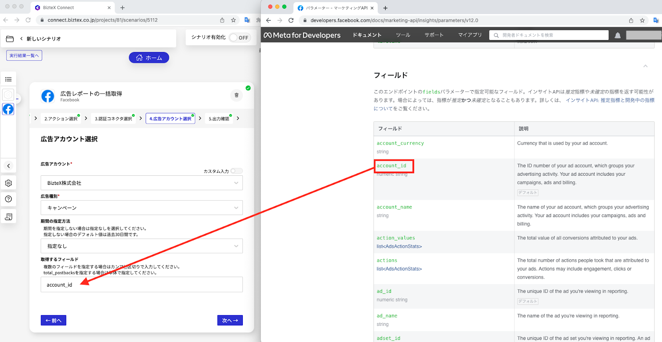Click the 取得するフィールド input containing account_id
The image size is (662, 342).
click(142, 285)
